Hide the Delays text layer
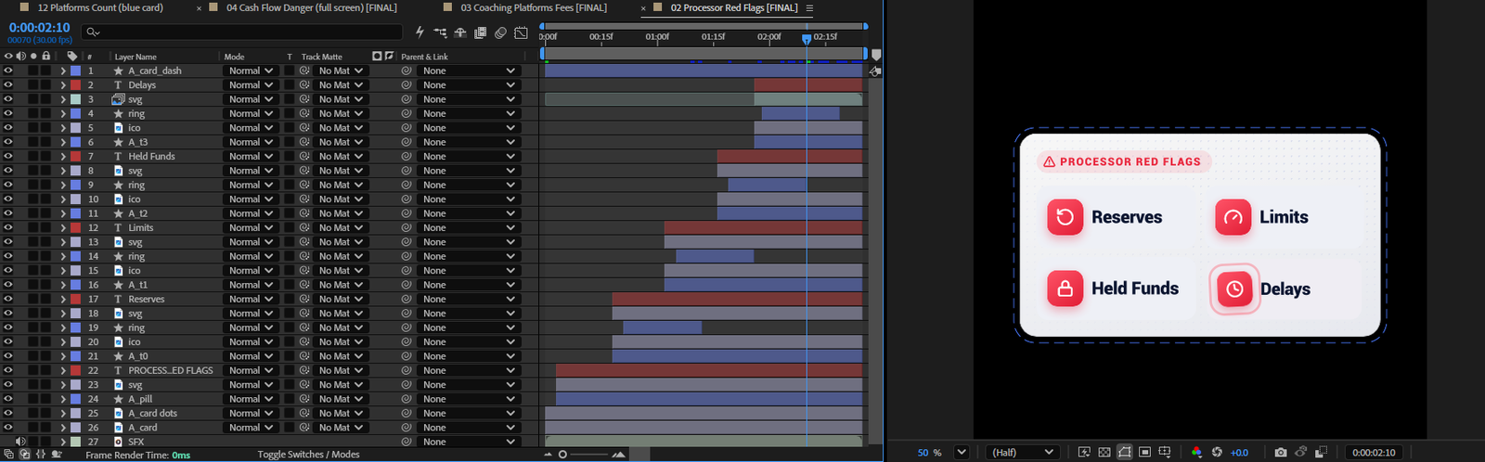 (x=8, y=85)
